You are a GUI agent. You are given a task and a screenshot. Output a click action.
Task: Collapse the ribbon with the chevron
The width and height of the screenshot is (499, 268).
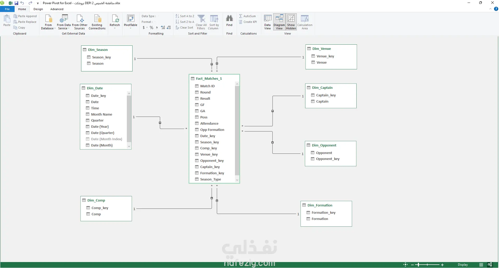[x=490, y=9]
